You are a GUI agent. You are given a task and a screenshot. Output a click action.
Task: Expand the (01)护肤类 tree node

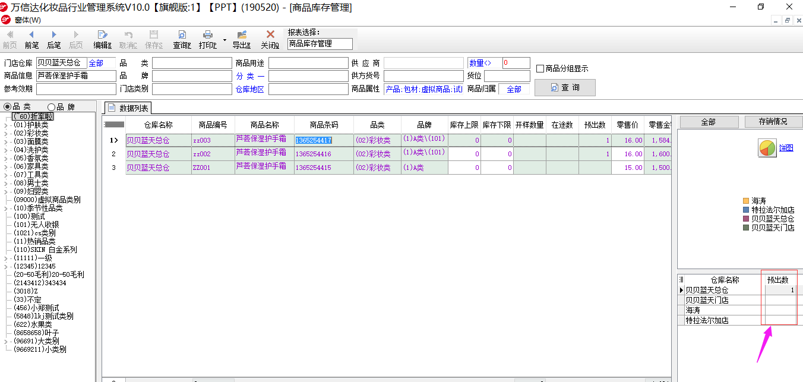7,125
